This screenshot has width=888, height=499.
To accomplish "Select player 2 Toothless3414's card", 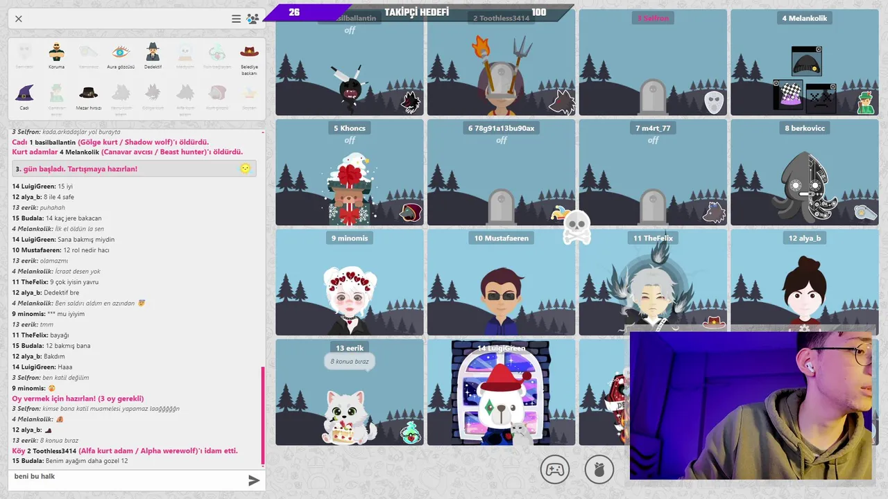I will [501, 62].
